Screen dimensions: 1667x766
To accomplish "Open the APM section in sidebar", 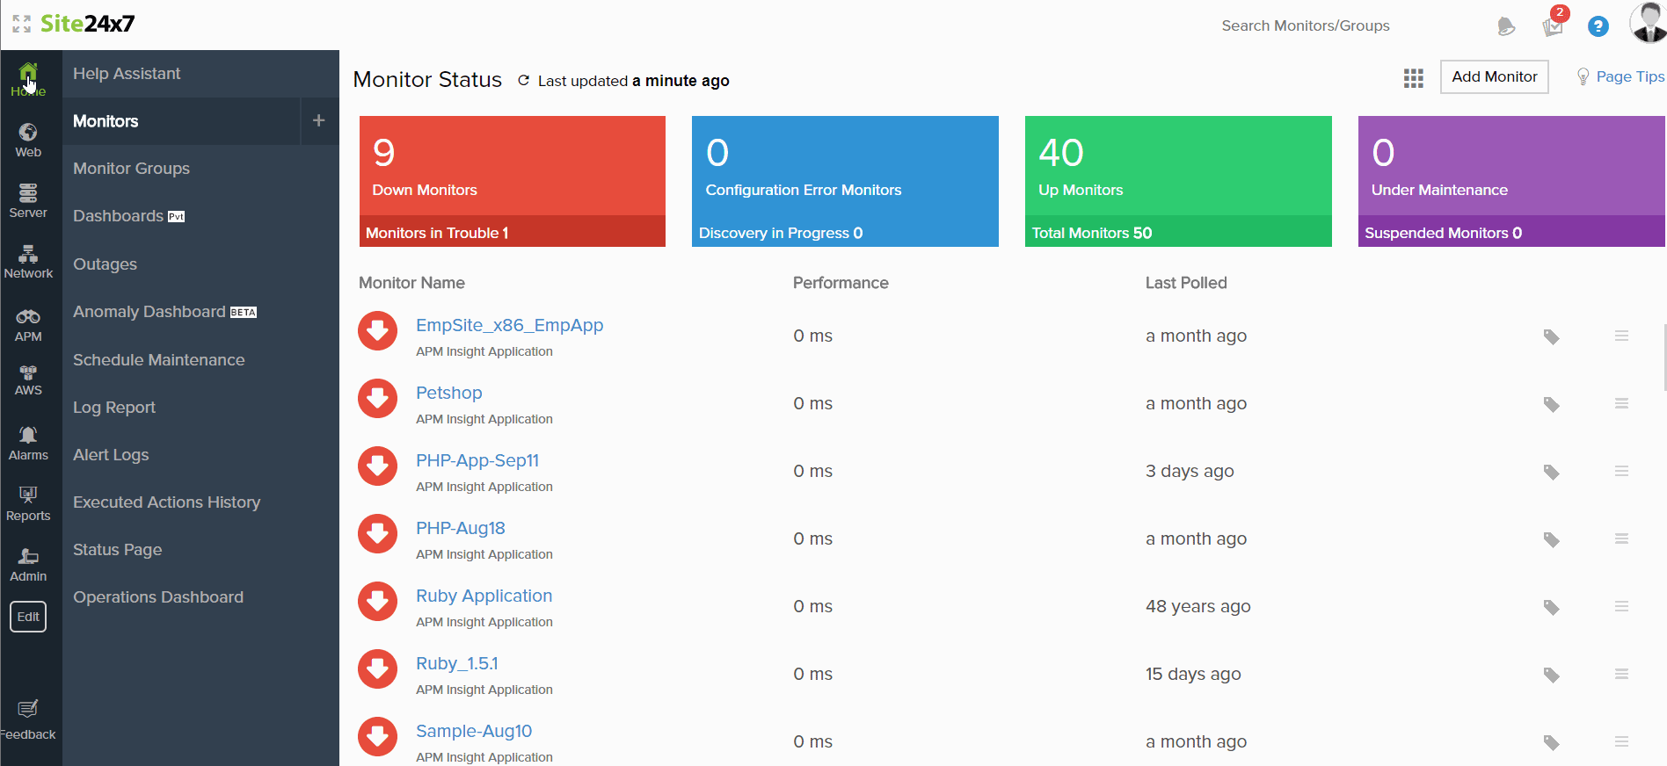I will click(x=28, y=325).
